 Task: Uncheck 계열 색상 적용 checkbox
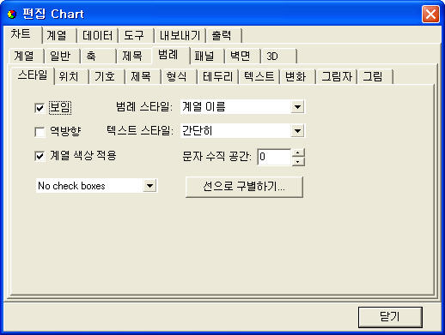pos(40,156)
